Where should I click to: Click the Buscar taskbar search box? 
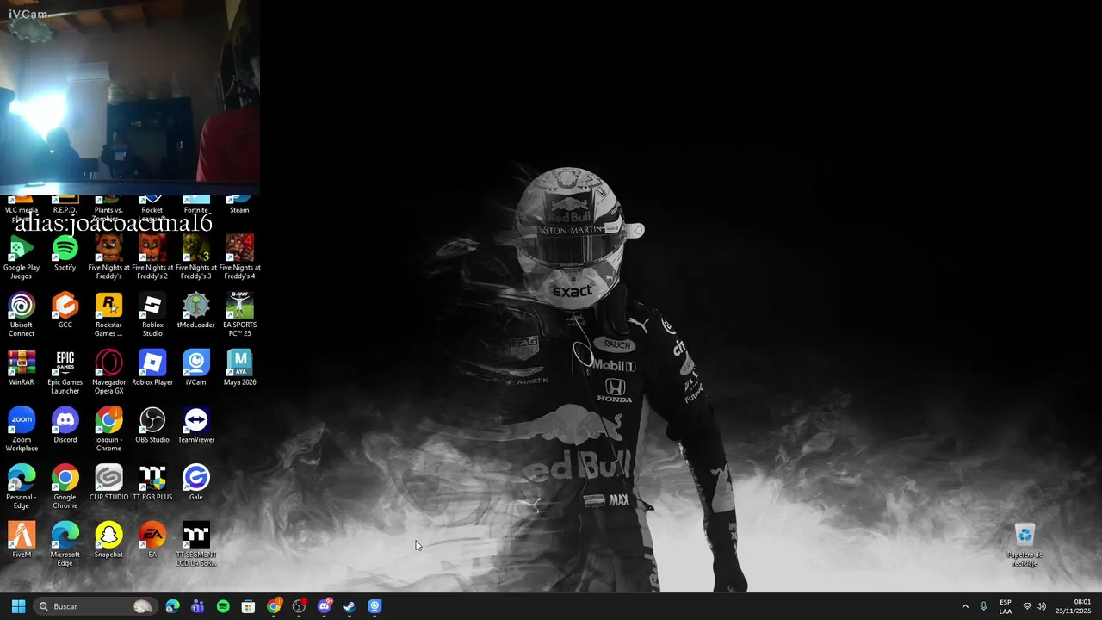click(x=96, y=606)
